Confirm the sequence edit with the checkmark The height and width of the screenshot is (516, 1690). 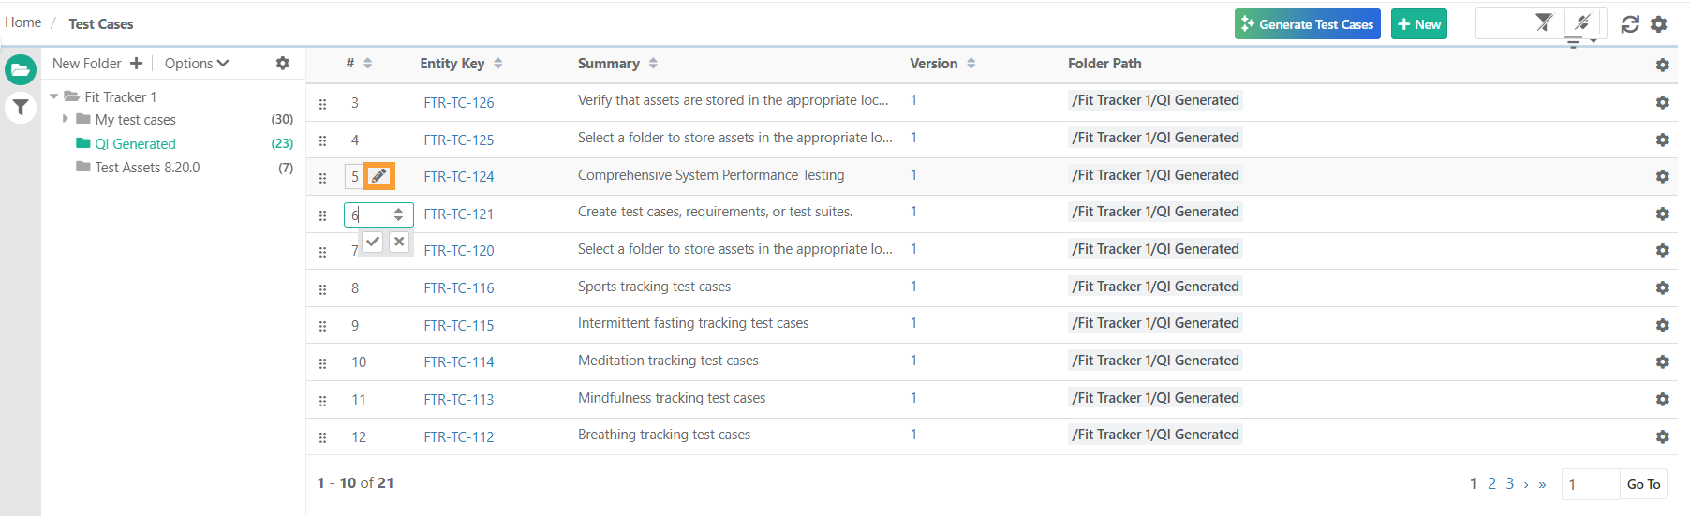[373, 242]
